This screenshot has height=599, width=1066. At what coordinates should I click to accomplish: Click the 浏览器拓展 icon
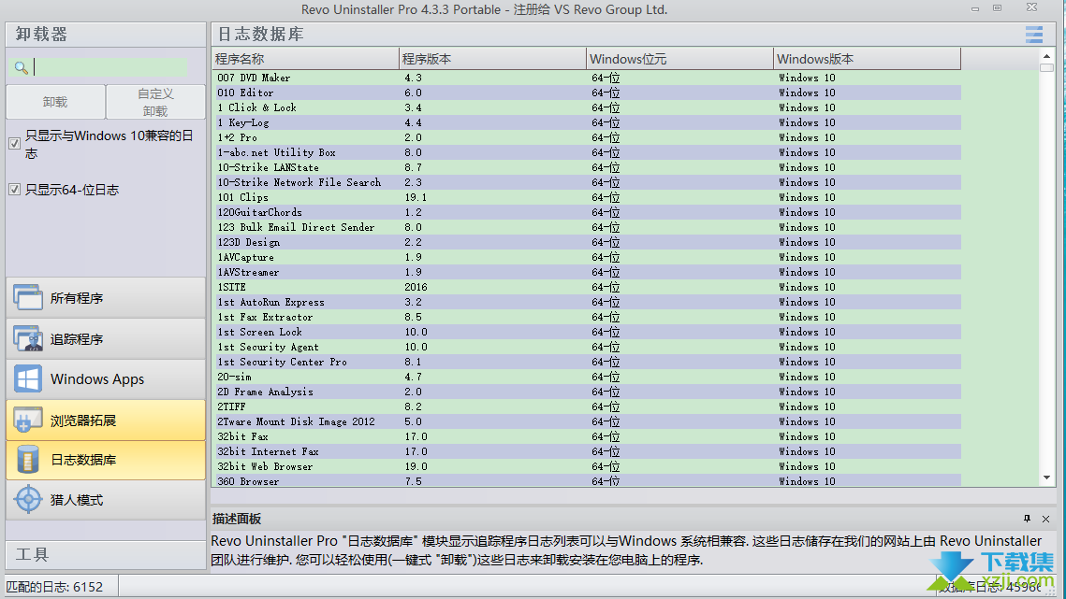[x=28, y=420]
